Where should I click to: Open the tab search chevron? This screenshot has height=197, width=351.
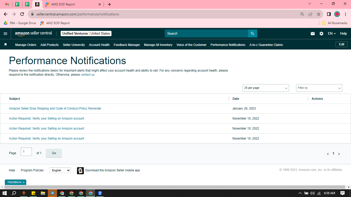[x=310, y=4]
